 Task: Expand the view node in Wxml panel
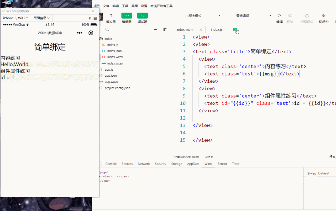click(100, 176)
